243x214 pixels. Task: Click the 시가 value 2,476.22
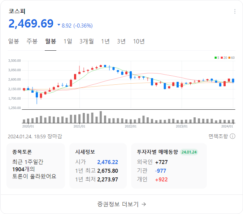click(108, 162)
